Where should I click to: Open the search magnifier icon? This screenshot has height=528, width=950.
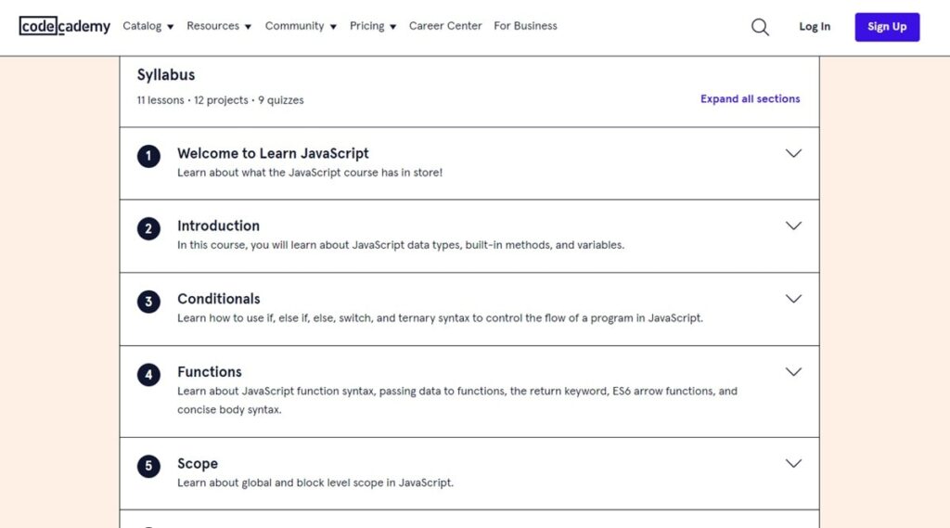pyautogui.click(x=760, y=27)
